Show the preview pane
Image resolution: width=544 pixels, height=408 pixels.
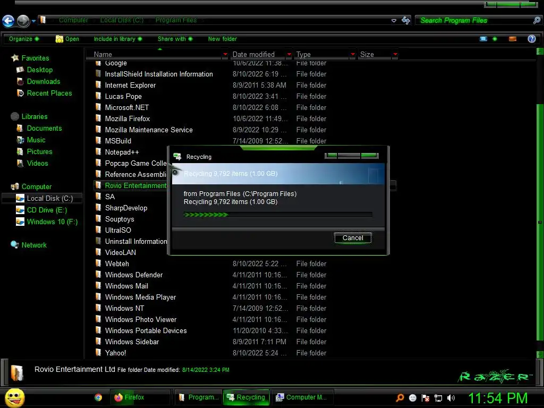point(513,39)
